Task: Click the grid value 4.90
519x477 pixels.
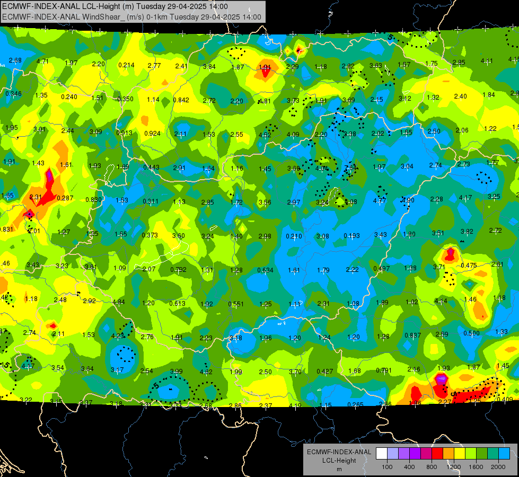Action: click(x=408, y=200)
